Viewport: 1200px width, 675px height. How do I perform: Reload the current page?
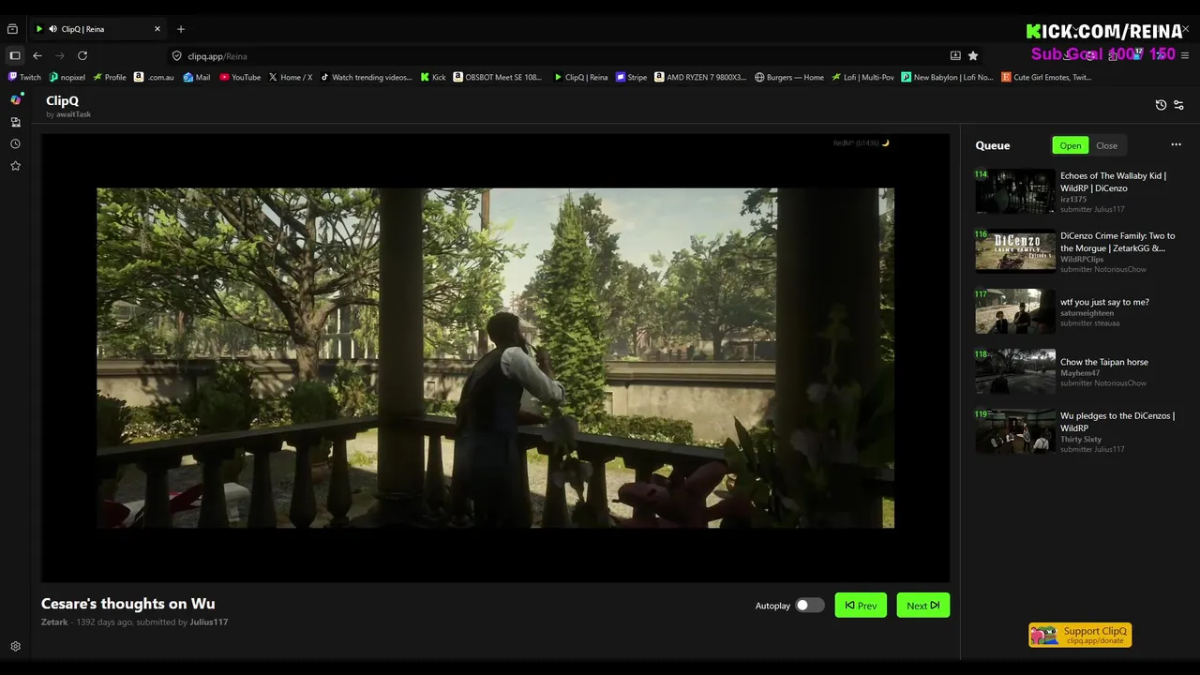(x=82, y=55)
